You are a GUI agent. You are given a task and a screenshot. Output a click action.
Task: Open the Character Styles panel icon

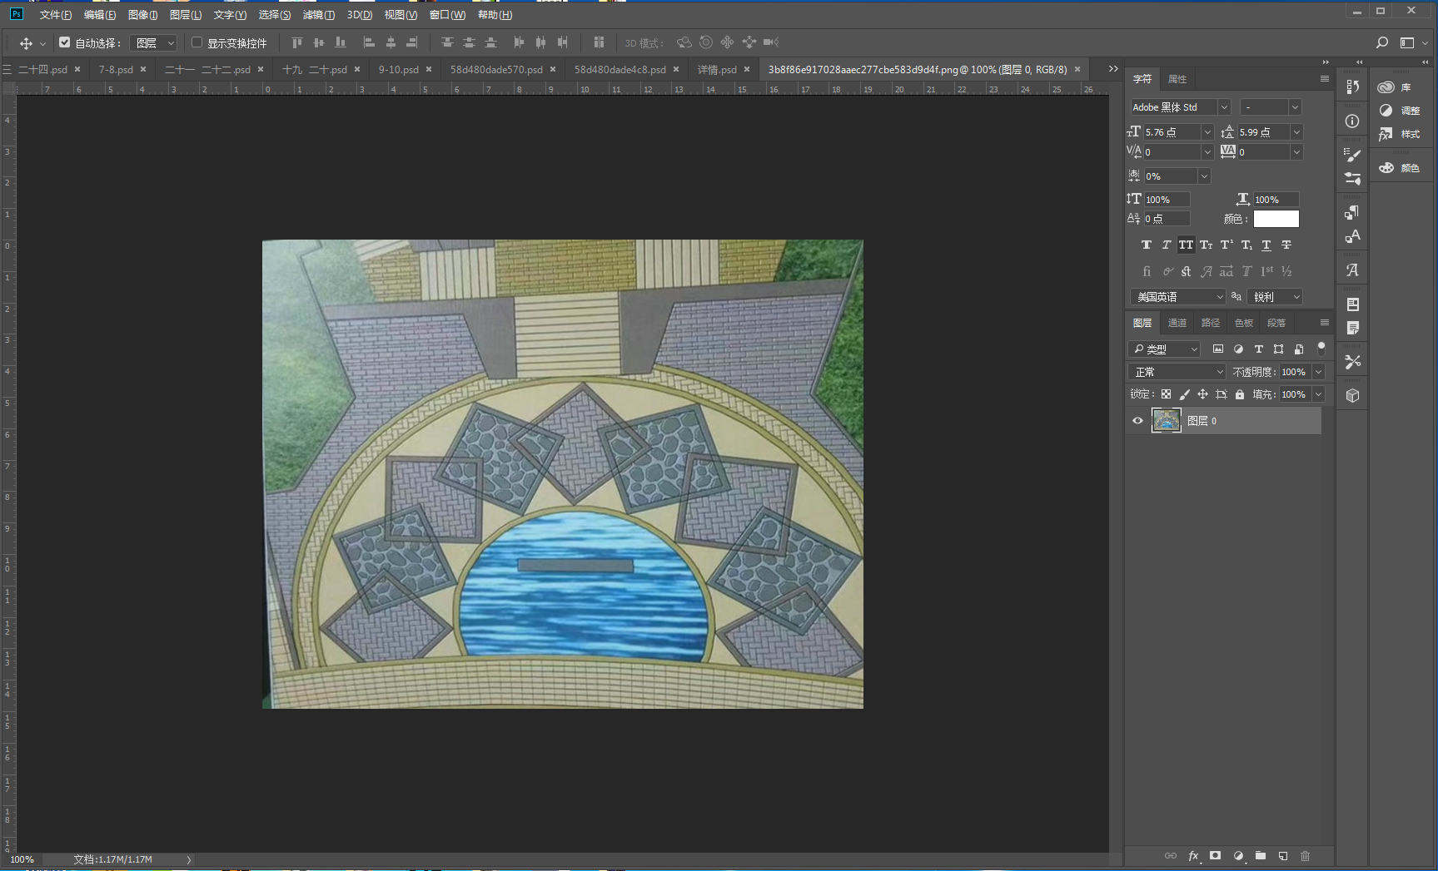pyautogui.click(x=1352, y=236)
